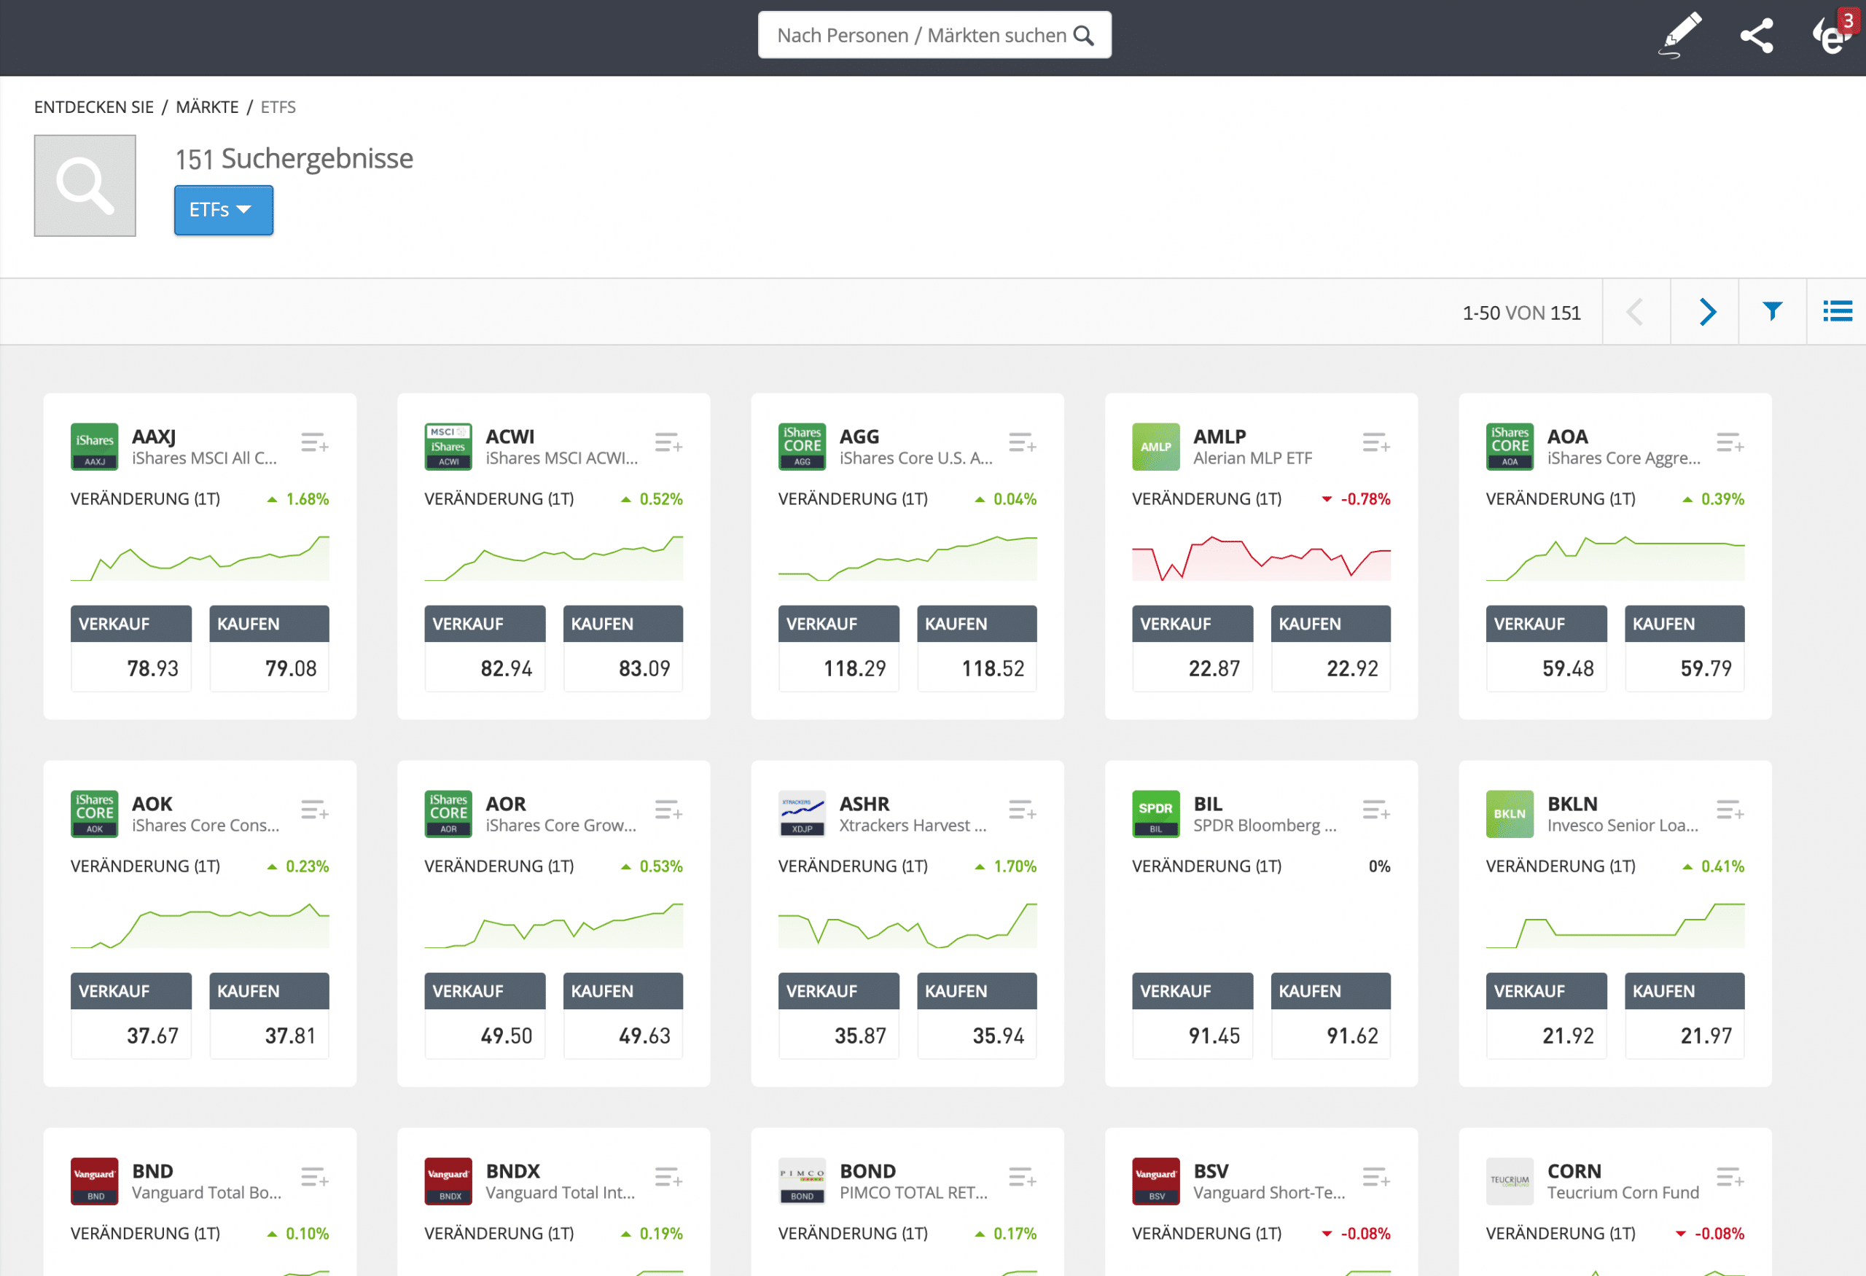Screen dimensions: 1866x1276
Task: Click the share icon in header
Action: click(1756, 36)
